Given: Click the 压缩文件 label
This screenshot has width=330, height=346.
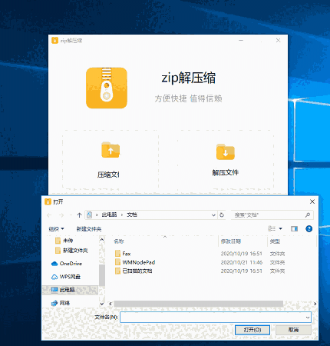Looking at the screenshot, I should coord(108,175).
